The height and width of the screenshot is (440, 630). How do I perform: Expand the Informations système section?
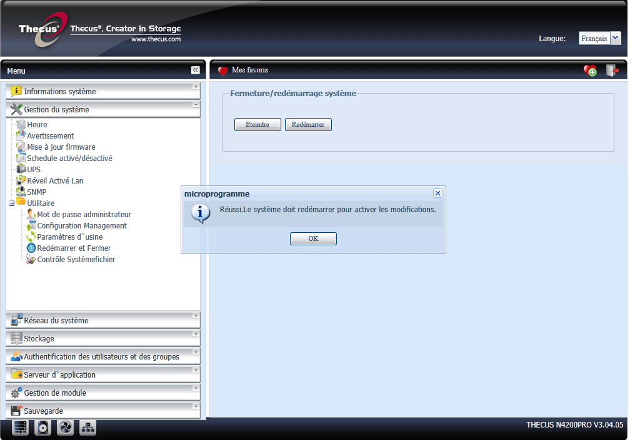pos(196,87)
